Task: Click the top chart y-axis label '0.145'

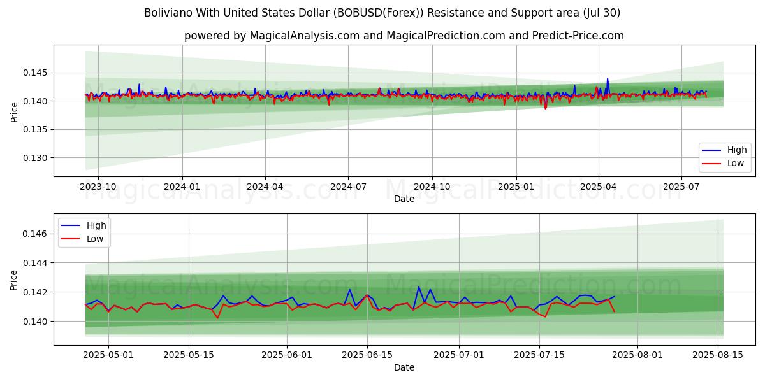Action: click(x=36, y=73)
